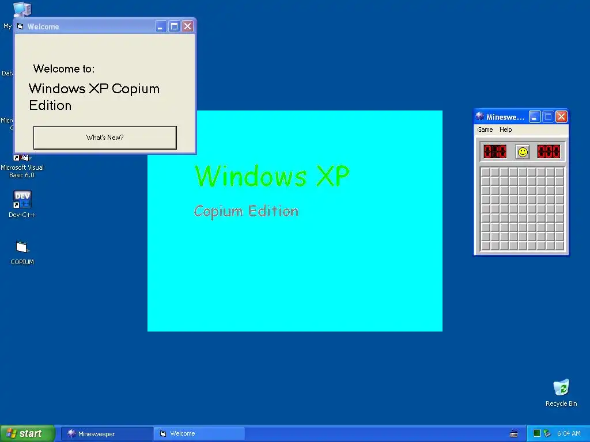The width and height of the screenshot is (590, 442).
Task: Click the green 'Windows XP' wallpaper text
Action: coord(272,176)
